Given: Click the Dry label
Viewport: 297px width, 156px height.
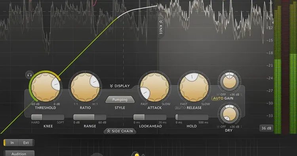Looking at the screenshot, I should (x=228, y=130).
